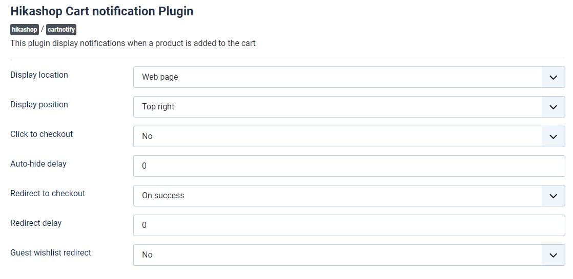573x279 pixels.
Task: Click the cartnotify badge
Action: point(61,30)
